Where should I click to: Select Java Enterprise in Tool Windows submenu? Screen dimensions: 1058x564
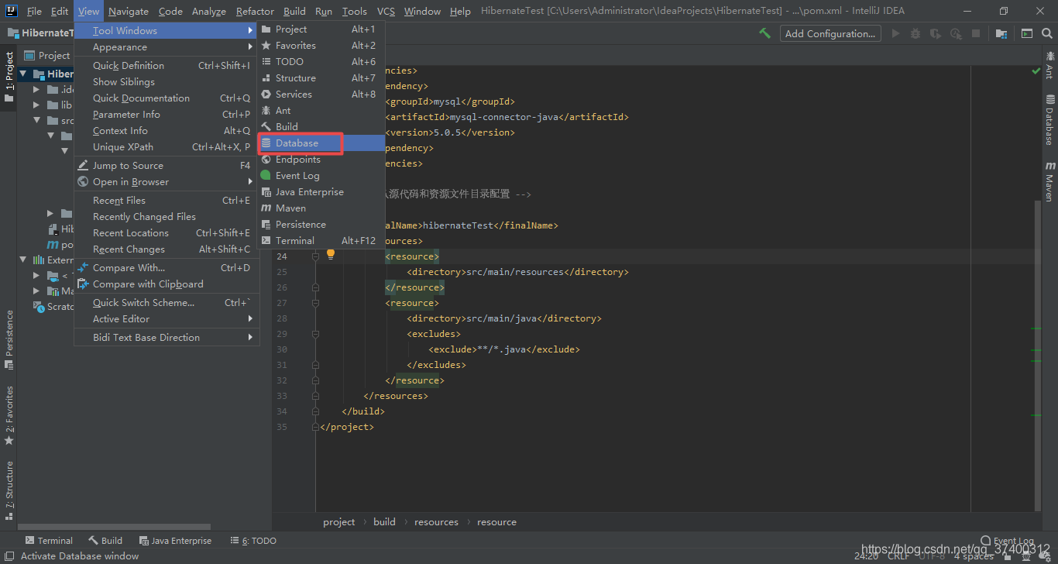tap(321, 192)
